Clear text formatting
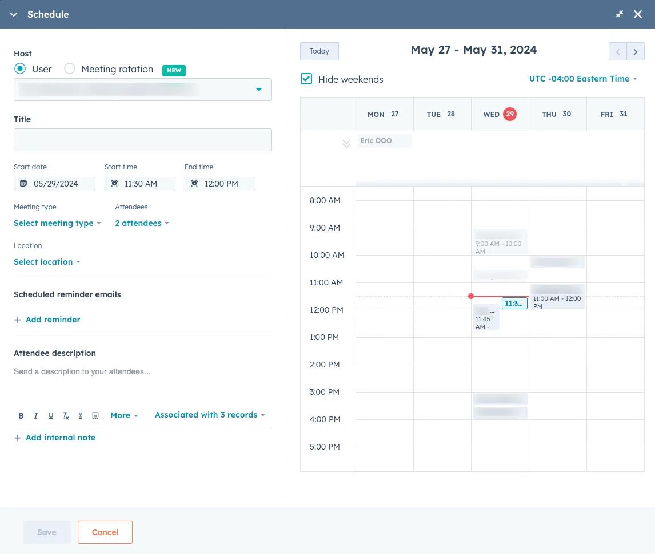Screen dimensions: 655x554 66,415
